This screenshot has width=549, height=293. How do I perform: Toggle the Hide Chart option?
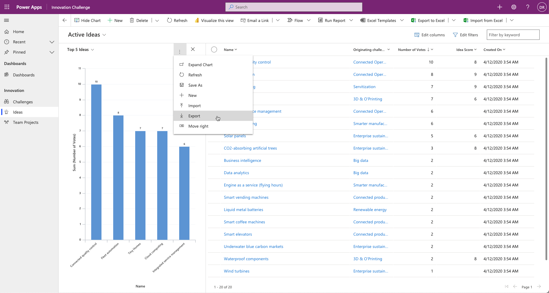87,20
